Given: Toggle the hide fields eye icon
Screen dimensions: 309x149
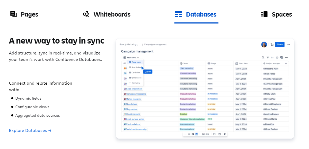Looking at the screenshot, I should (277, 58).
